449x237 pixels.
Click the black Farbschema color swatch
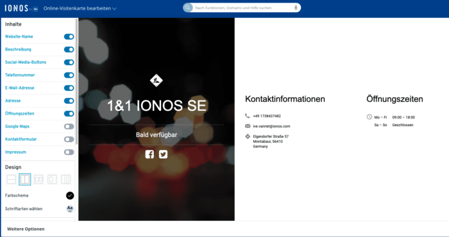click(70, 195)
